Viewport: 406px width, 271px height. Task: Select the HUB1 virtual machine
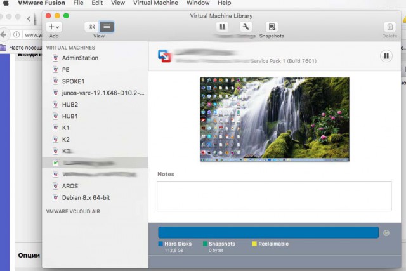[95, 116]
